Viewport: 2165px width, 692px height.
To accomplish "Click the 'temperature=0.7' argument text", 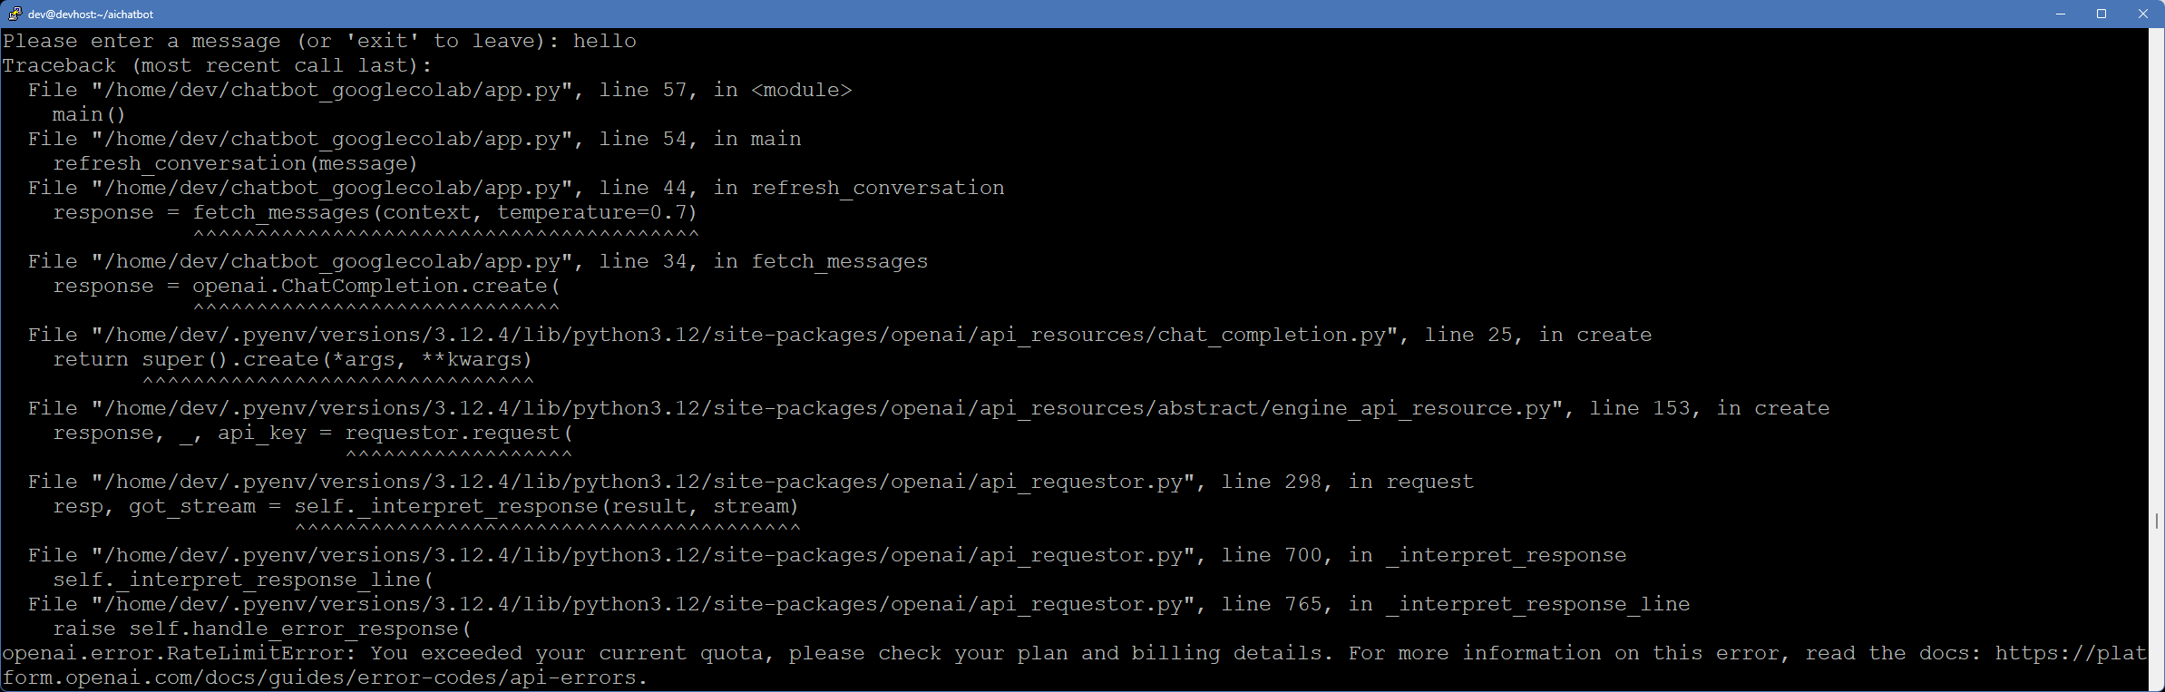I will 597,212.
